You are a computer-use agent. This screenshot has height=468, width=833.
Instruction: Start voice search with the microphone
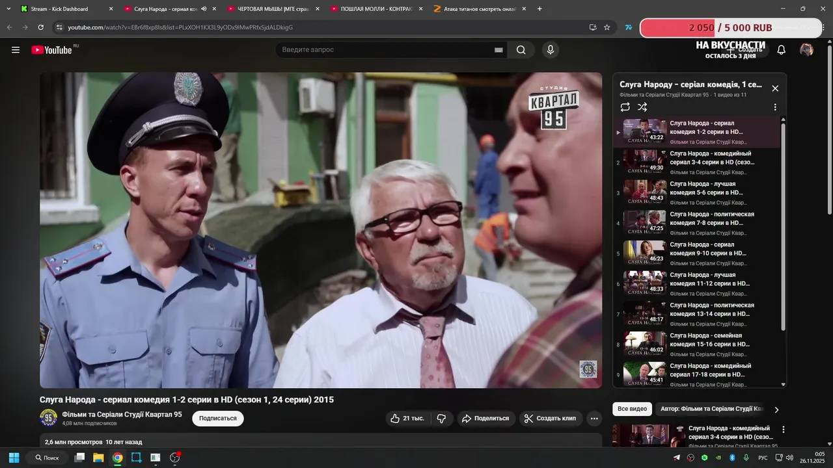point(551,50)
